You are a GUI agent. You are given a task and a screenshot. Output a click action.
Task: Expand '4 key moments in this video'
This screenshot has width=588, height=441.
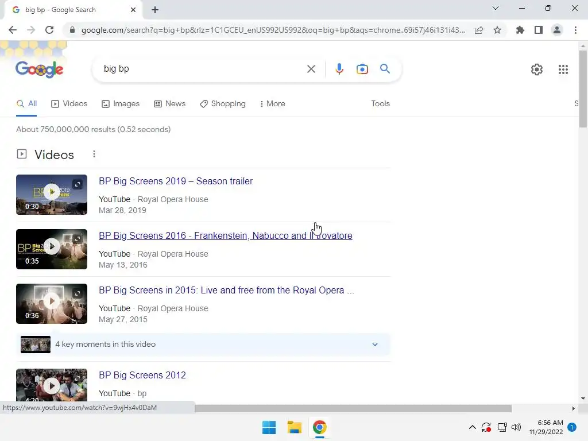tap(203, 345)
